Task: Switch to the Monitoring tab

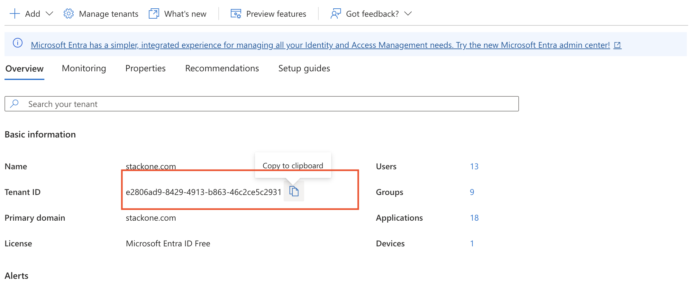Action: pos(84,68)
